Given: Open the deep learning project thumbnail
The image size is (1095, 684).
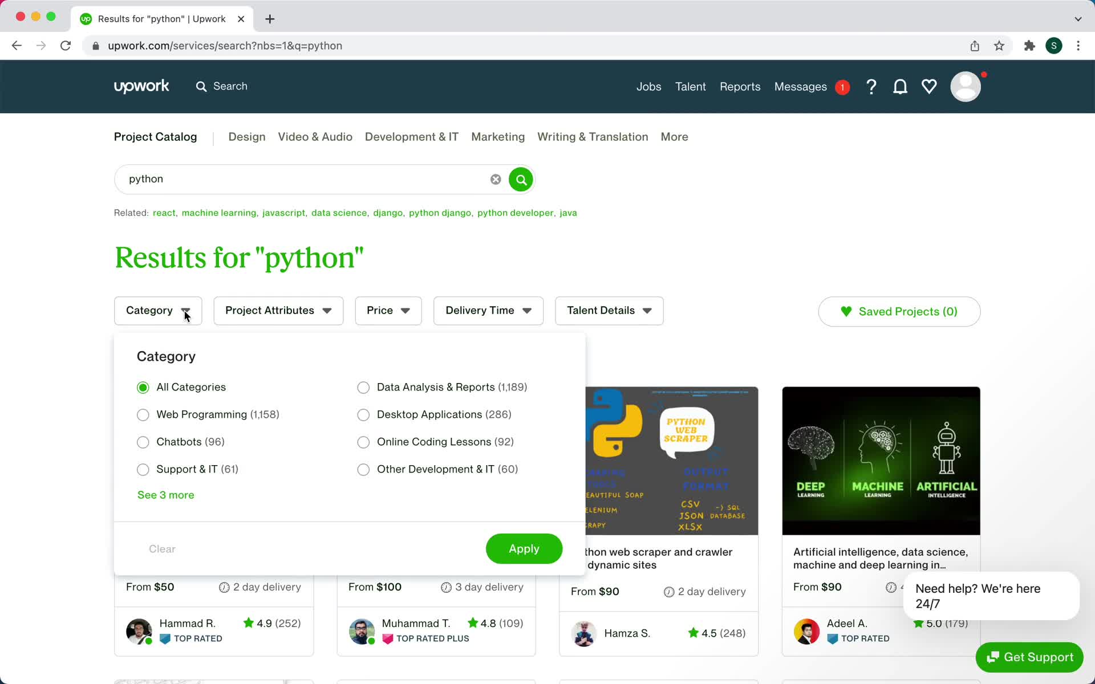Looking at the screenshot, I should [881, 461].
